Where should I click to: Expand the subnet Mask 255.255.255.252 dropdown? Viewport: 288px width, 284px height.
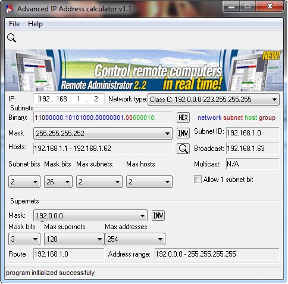103,133
